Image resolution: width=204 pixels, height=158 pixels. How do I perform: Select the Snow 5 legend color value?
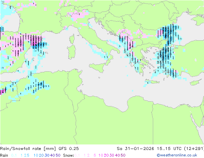(95, 155)
